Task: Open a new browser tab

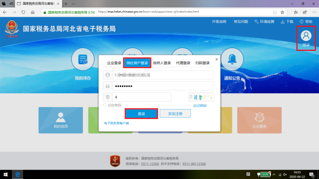Action: coord(66,4)
